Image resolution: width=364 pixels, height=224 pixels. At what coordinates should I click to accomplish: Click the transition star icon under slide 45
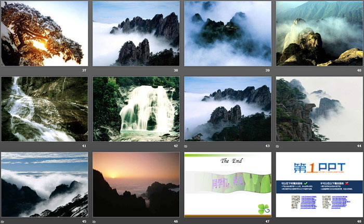click(3, 220)
